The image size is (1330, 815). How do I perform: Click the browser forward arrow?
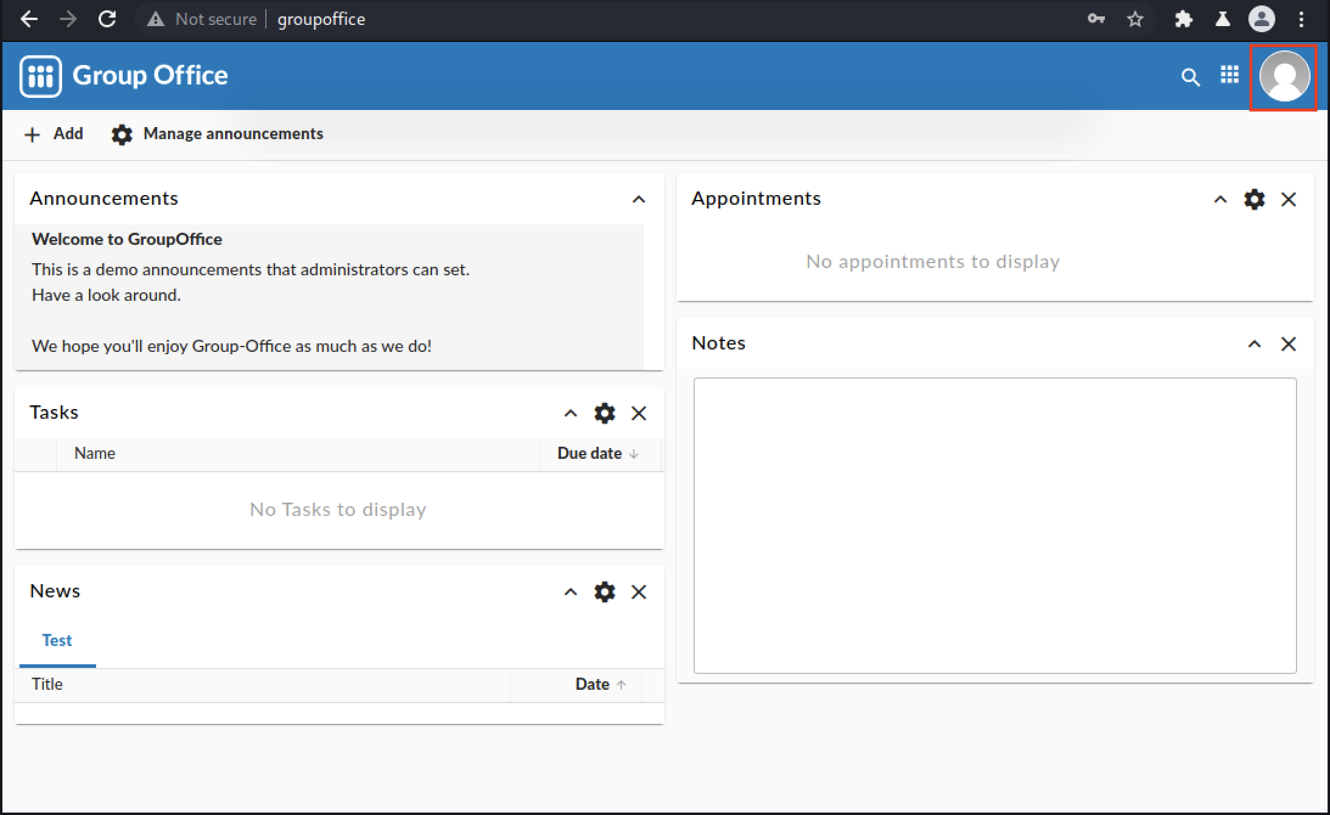[x=68, y=19]
